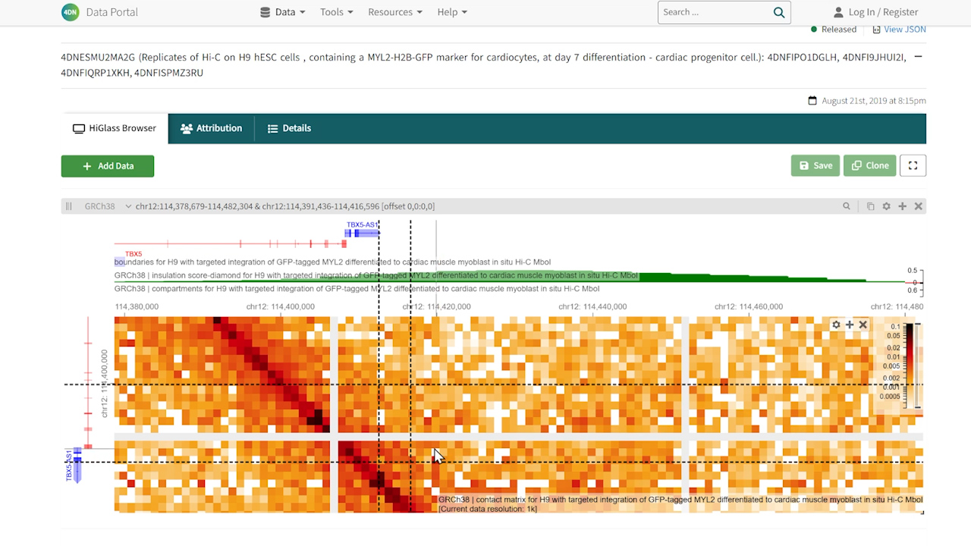
Task: Open fullscreen mode for the browser
Action: (913, 165)
